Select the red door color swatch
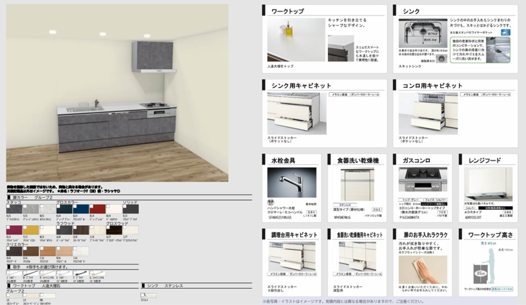The width and height of the screenshot is (526, 305). 98,209
